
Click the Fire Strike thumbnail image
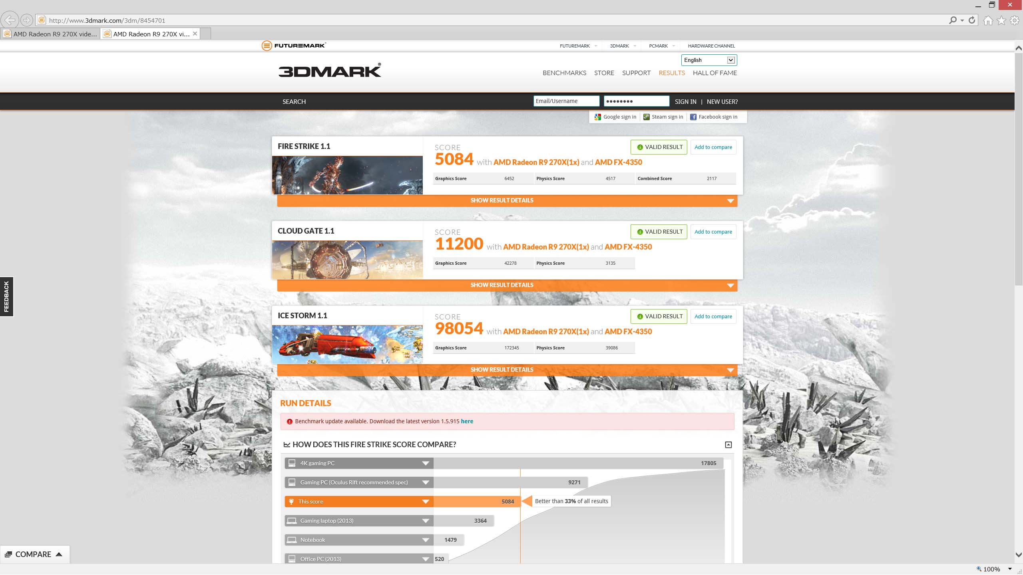click(347, 175)
